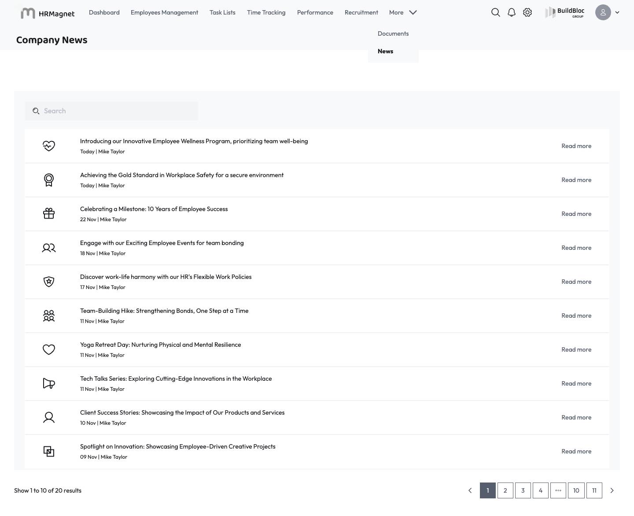634x516 pixels.
Task: Click the person icon for Client Success Stories
Action: [49, 417]
